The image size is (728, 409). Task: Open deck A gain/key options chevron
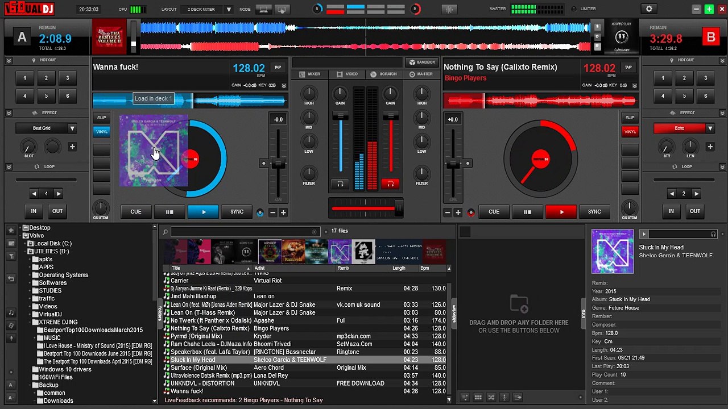tap(283, 86)
